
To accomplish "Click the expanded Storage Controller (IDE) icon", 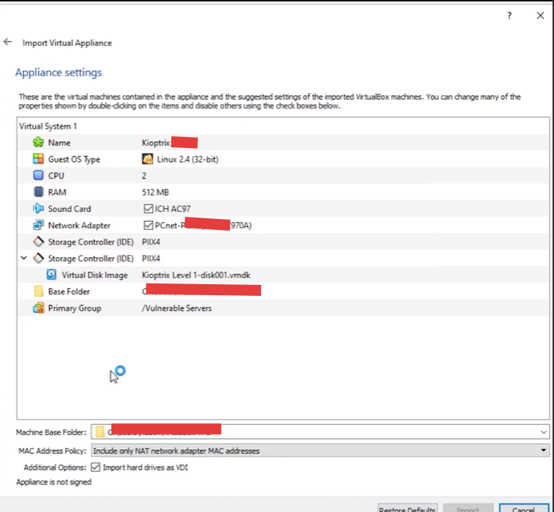I will tap(38, 259).
